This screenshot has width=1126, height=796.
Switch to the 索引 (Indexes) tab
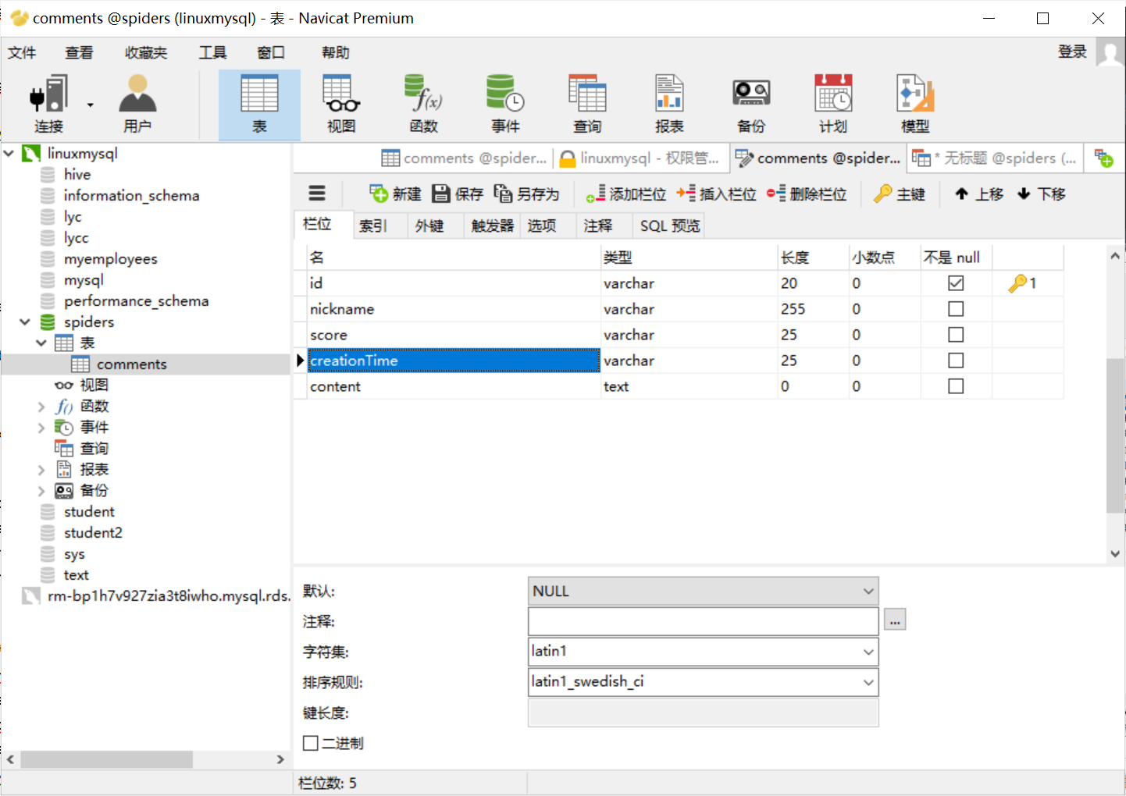pos(373,226)
